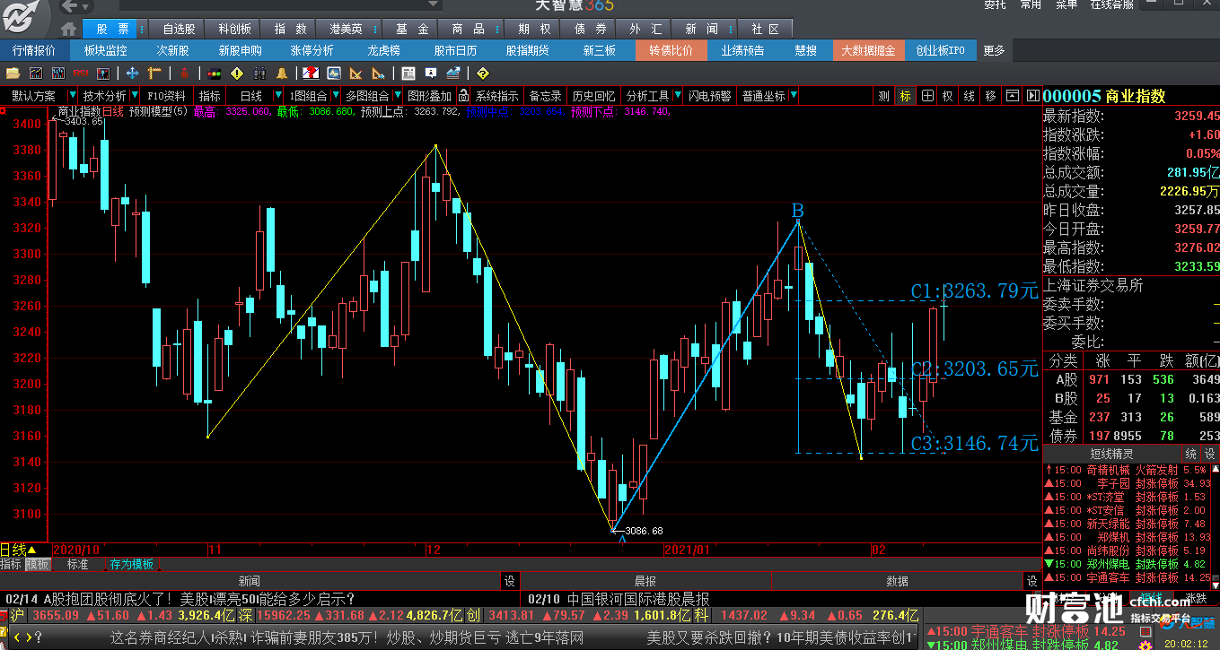Open the RSI indicator toolbar icon
This screenshot has height=650, width=1220.
coord(81,73)
